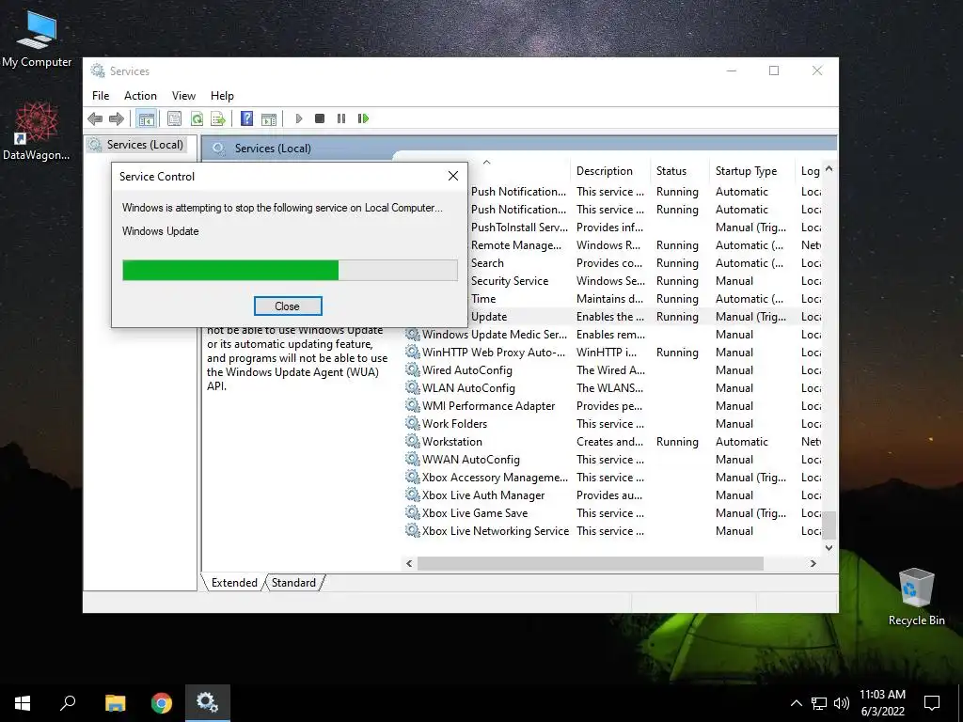Select the WMI Performance Adapter service
Image resolution: width=963 pixels, height=722 pixels.
coord(488,406)
